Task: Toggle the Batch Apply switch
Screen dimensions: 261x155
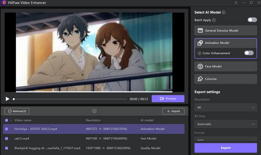Action: [252, 20]
